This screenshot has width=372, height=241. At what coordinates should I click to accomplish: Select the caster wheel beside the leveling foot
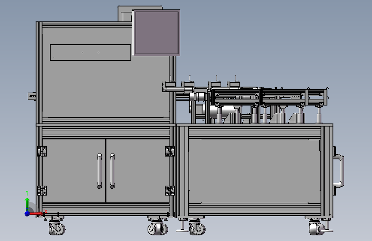coord(197,228)
